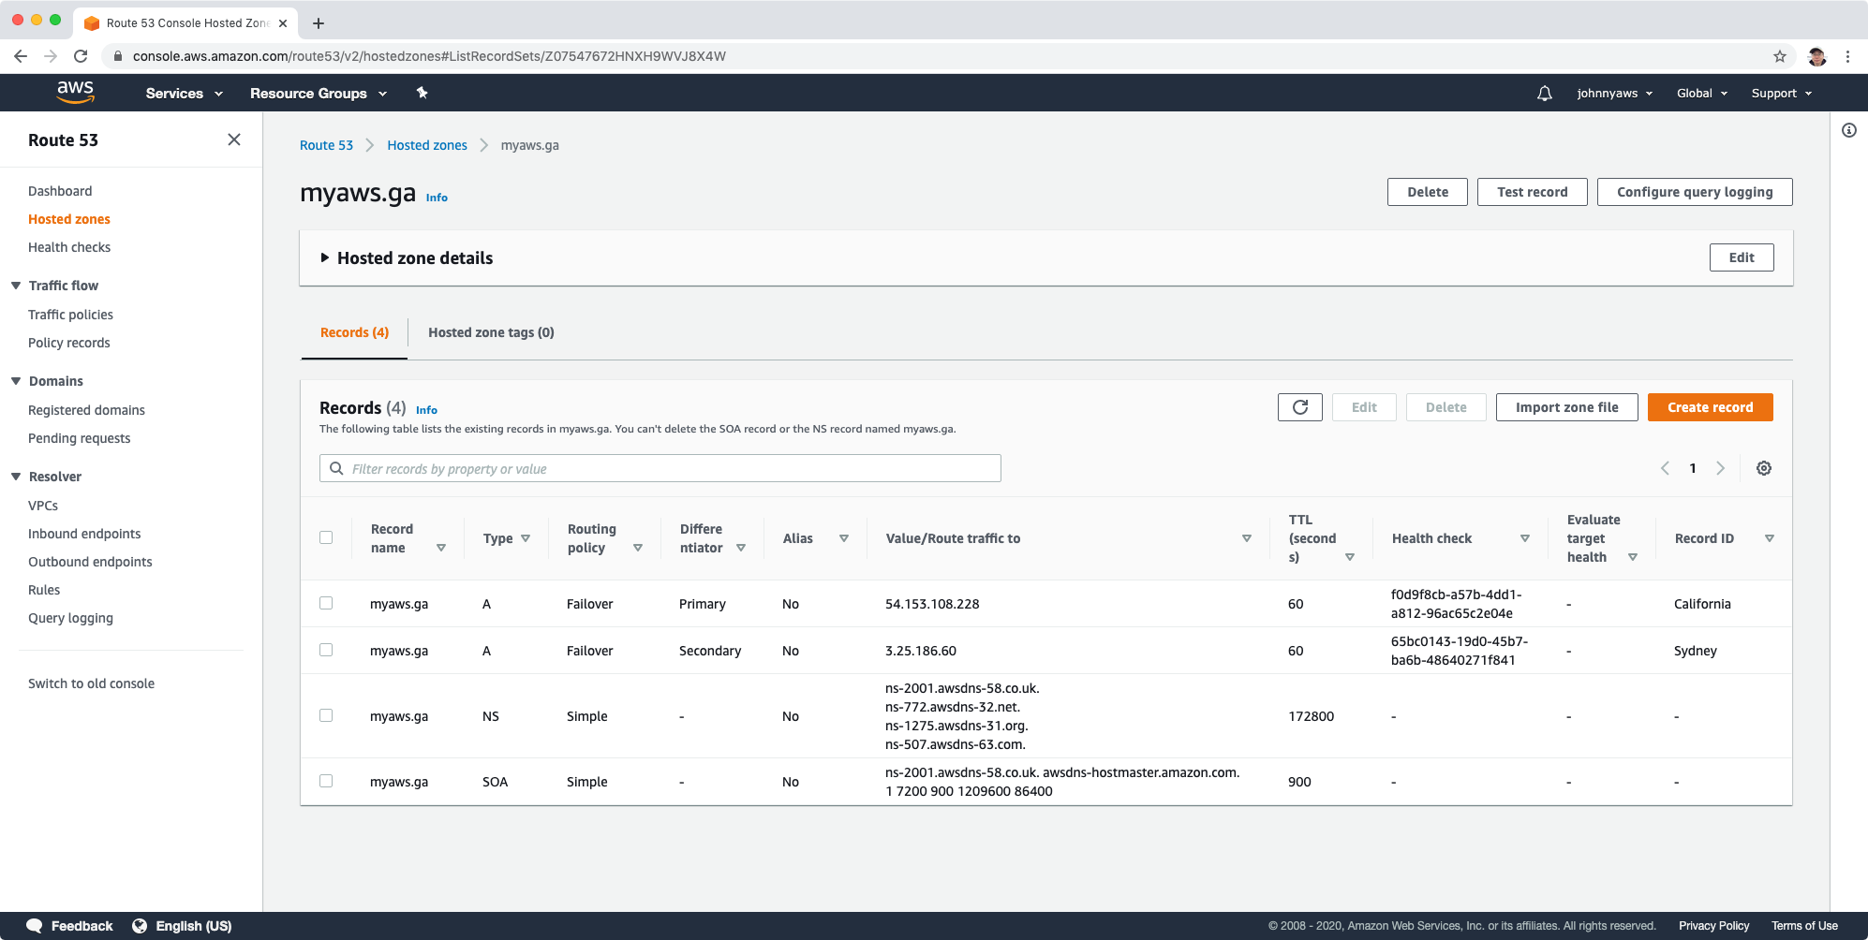1868x940 pixels.
Task: Toggle select-all records checkbox
Action: click(x=326, y=537)
